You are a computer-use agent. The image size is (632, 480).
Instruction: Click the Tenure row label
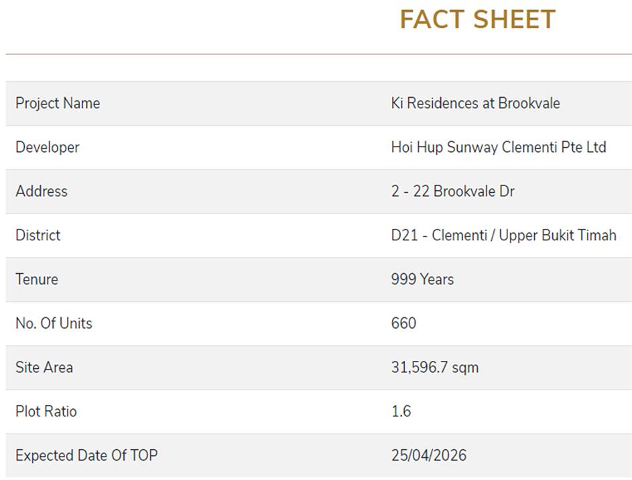[37, 279]
